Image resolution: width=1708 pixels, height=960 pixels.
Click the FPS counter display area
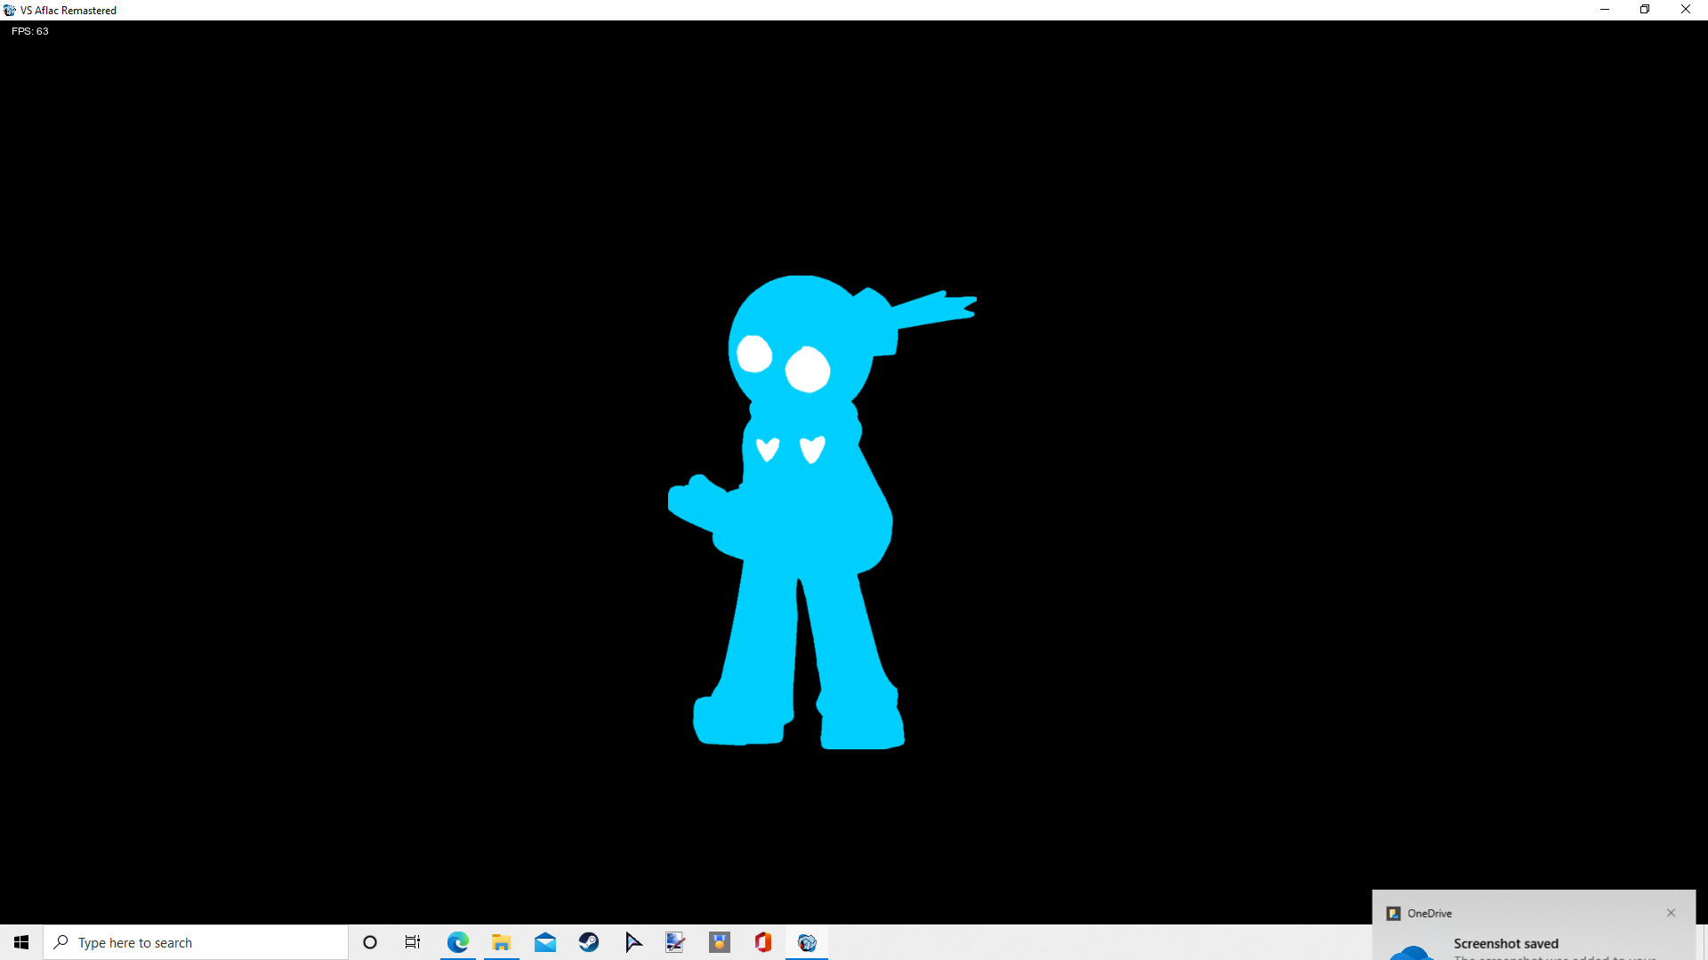28,30
